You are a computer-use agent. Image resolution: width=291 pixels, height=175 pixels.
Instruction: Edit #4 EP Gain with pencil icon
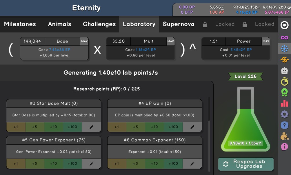192,127
